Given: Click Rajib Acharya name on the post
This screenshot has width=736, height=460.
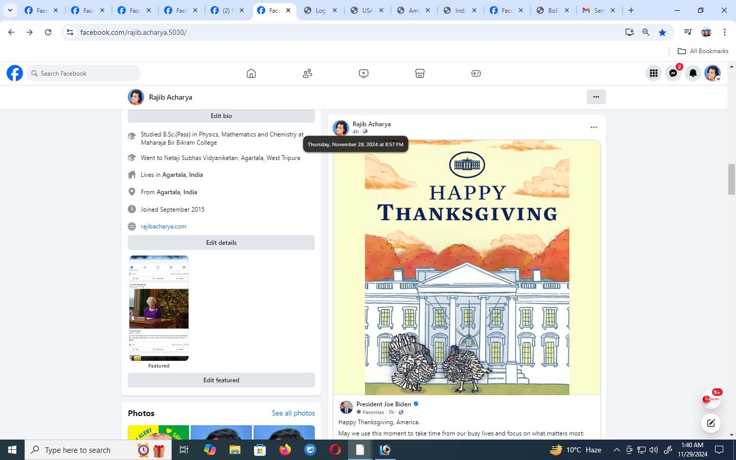Looking at the screenshot, I should point(372,124).
